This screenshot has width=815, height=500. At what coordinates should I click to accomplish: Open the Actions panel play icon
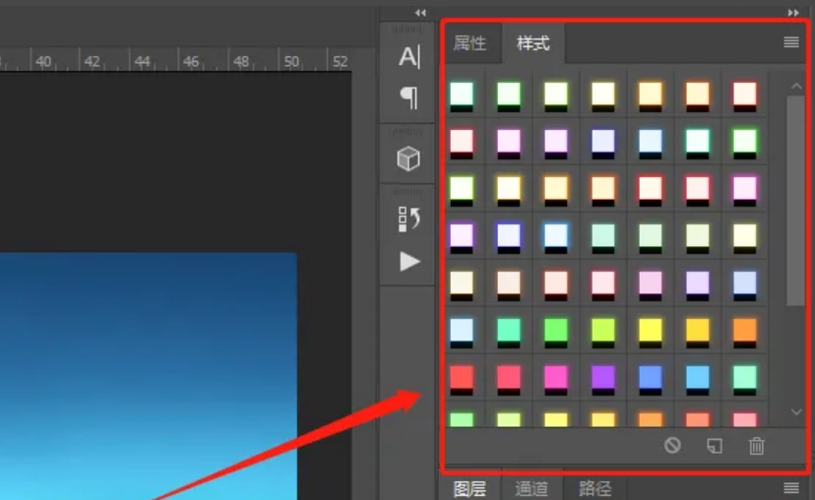tap(409, 261)
